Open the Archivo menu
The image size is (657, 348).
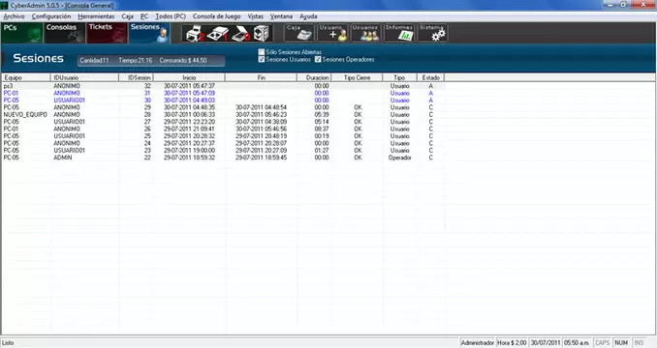click(14, 16)
